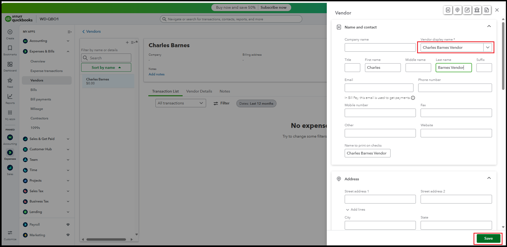Image resolution: width=507 pixels, height=247 pixels.
Task: Open the Dashboard icon in sidebar
Action: point(10,64)
